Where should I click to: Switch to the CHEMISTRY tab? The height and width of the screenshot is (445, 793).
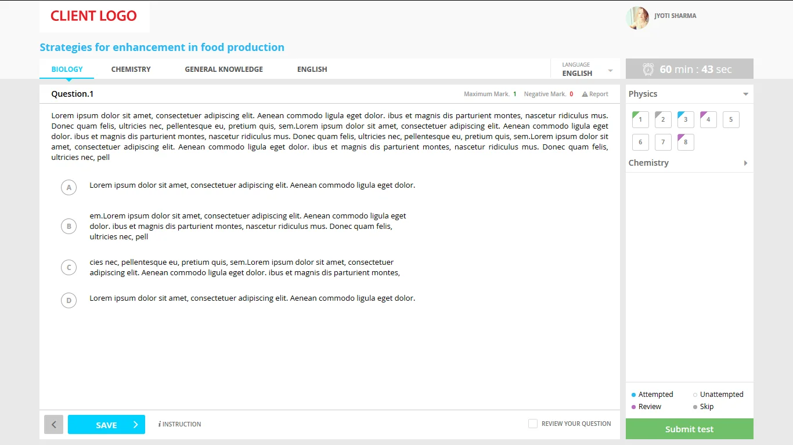pyautogui.click(x=131, y=69)
